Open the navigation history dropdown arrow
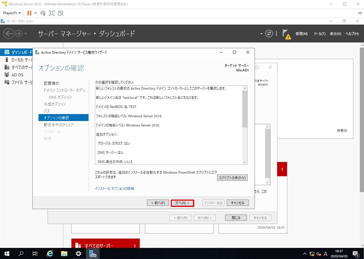The width and height of the screenshot is (364, 259). (26, 34)
